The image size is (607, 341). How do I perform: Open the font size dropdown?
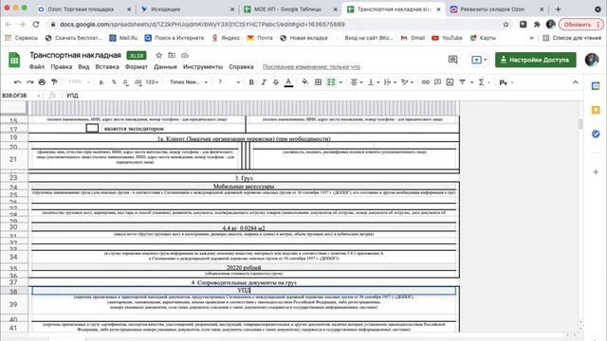tap(229, 82)
